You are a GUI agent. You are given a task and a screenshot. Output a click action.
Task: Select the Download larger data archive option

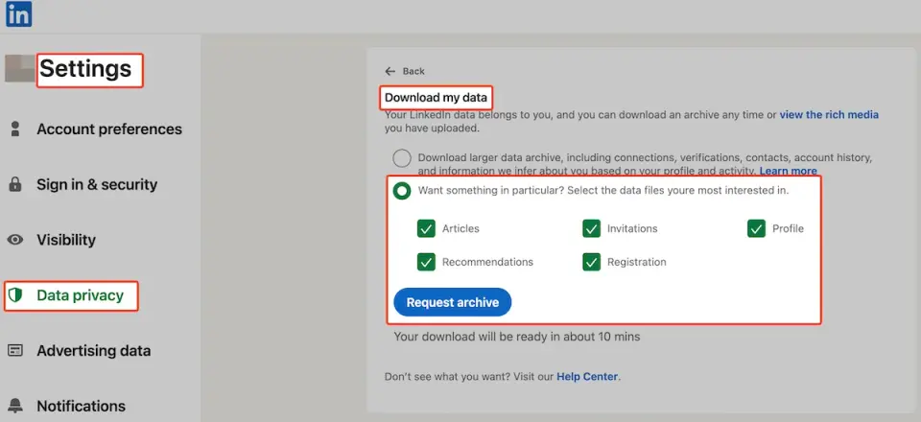pyautogui.click(x=402, y=158)
